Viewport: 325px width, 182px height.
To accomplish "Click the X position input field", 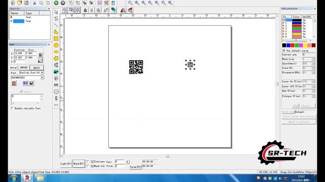I will [x=19, y=53].
